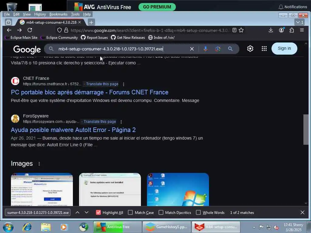The width and height of the screenshot is (311, 233).
Task: Go back with the browser back arrow
Action: [9, 30]
